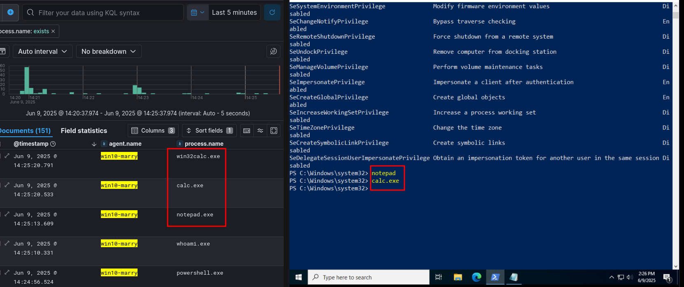Toggle sort direction arrow on @timestamp column
Image resolution: width=684 pixels, height=287 pixels.
click(x=94, y=144)
